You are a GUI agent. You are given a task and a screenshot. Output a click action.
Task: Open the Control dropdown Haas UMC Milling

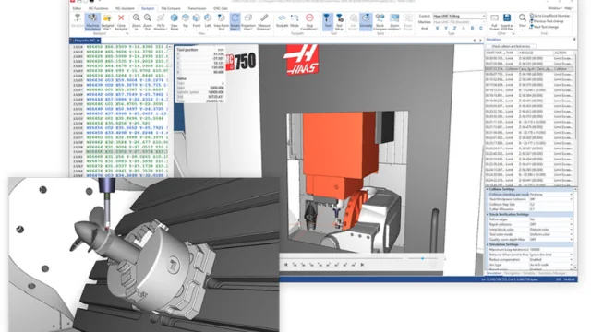(459, 17)
